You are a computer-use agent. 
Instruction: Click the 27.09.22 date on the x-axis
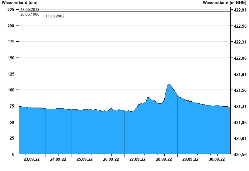pos(138,159)
